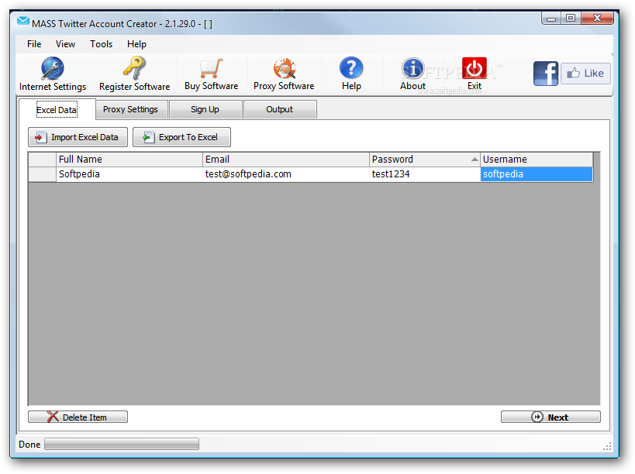Like the app on Facebook
Screen dimensions: 635x474
click(x=585, y=74)
